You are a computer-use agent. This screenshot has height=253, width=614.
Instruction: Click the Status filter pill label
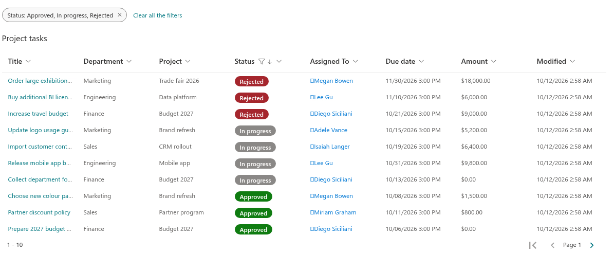click(60, 15)
